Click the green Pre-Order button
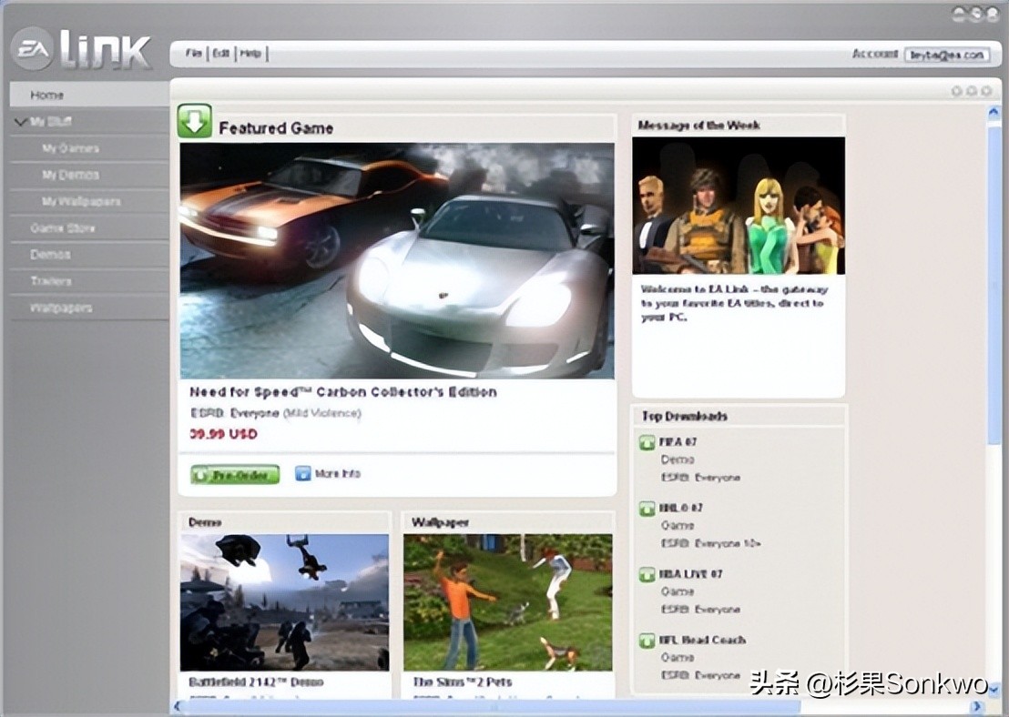1009x717 pixels. pyautogui.click(x=235, y=475)
